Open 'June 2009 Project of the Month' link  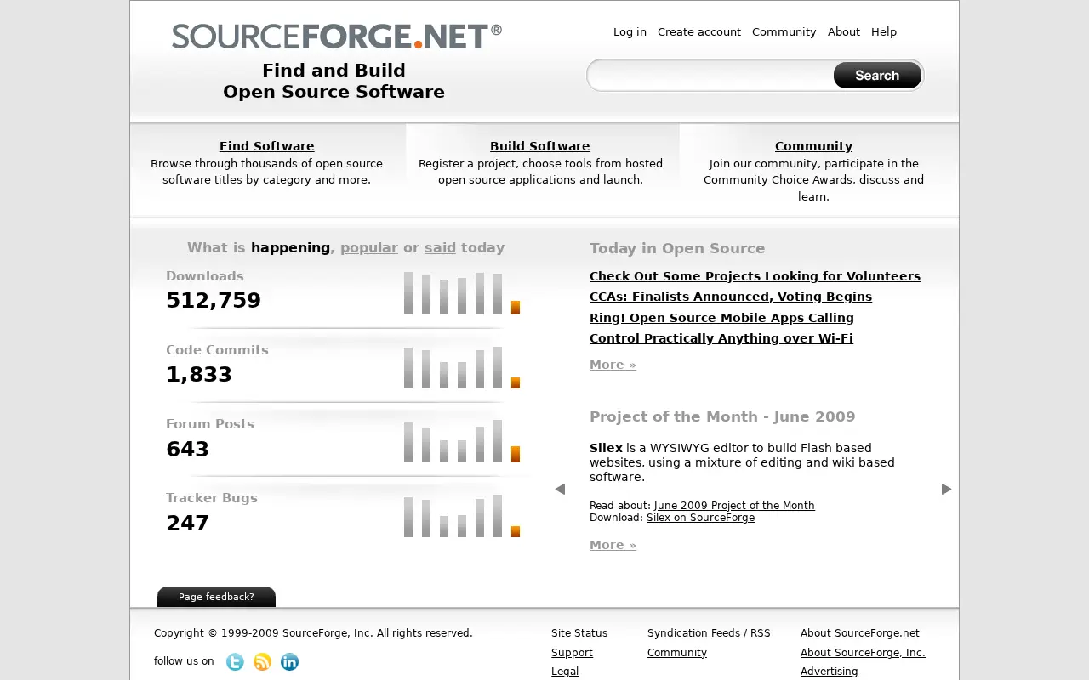coord(734,506)
